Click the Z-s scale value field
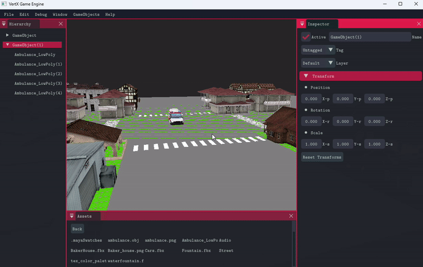This screenshot has height=267, width=423. 374,144
